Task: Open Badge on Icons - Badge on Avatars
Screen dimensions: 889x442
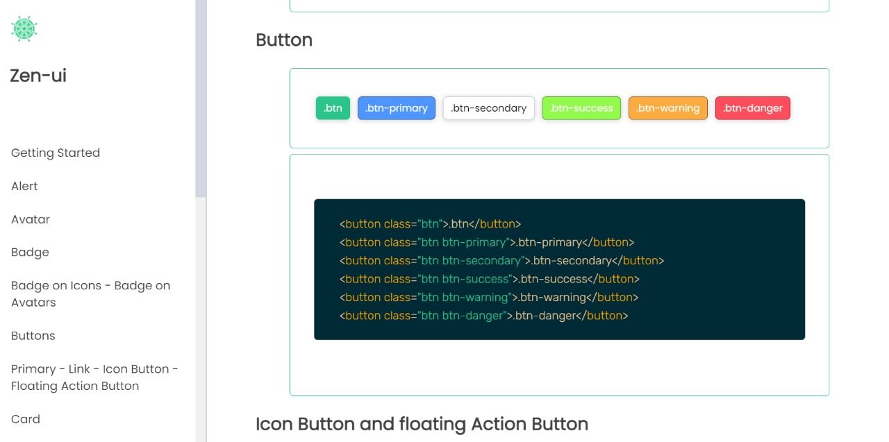Action: point(90,294)
